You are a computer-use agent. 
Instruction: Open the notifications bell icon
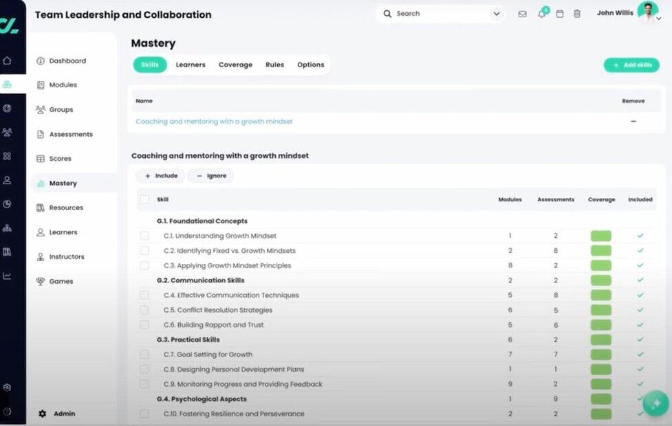(541, 14)
